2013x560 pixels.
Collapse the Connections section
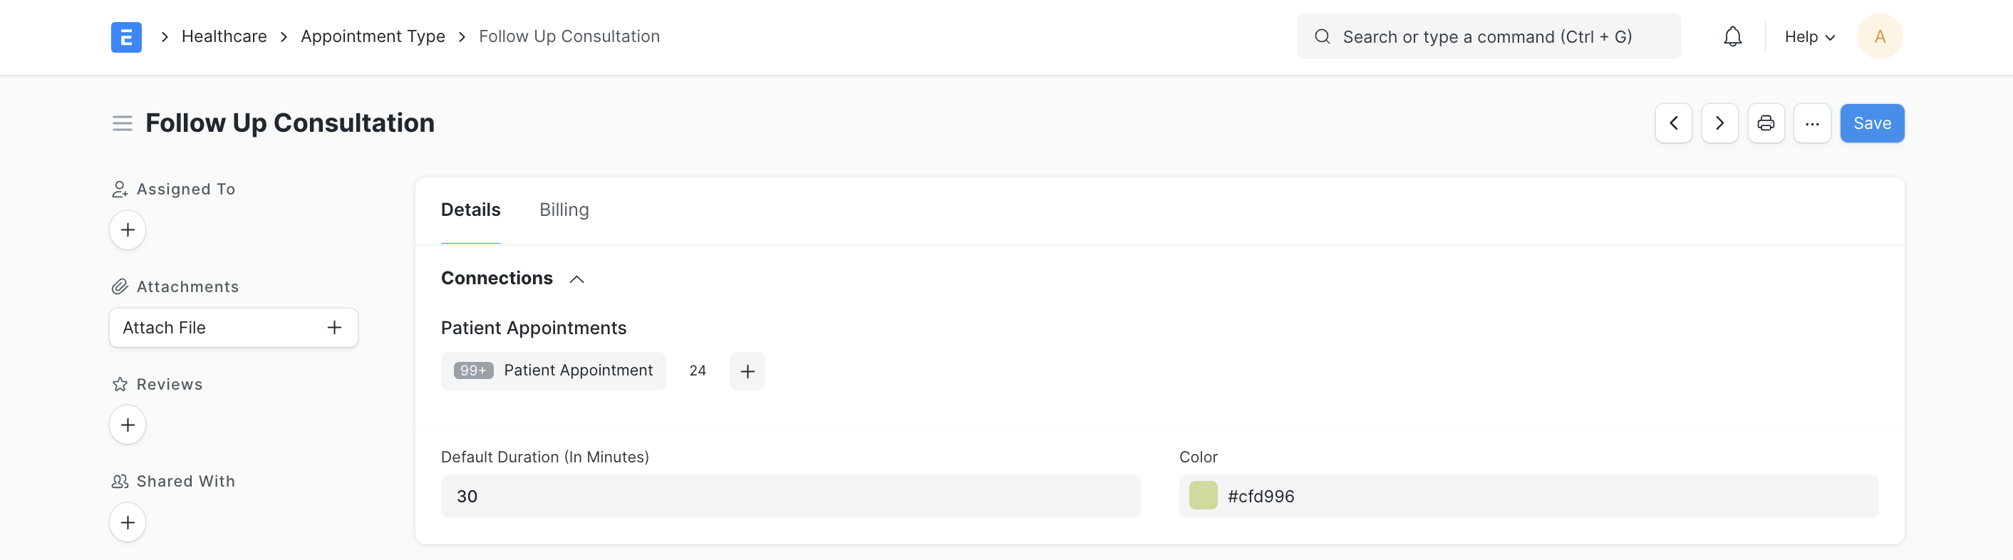point(576,279)
